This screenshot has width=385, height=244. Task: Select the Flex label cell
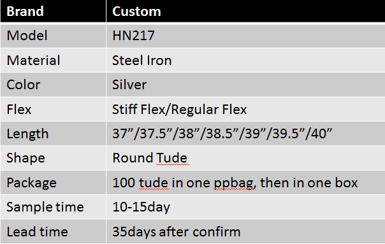pos(53,109)
